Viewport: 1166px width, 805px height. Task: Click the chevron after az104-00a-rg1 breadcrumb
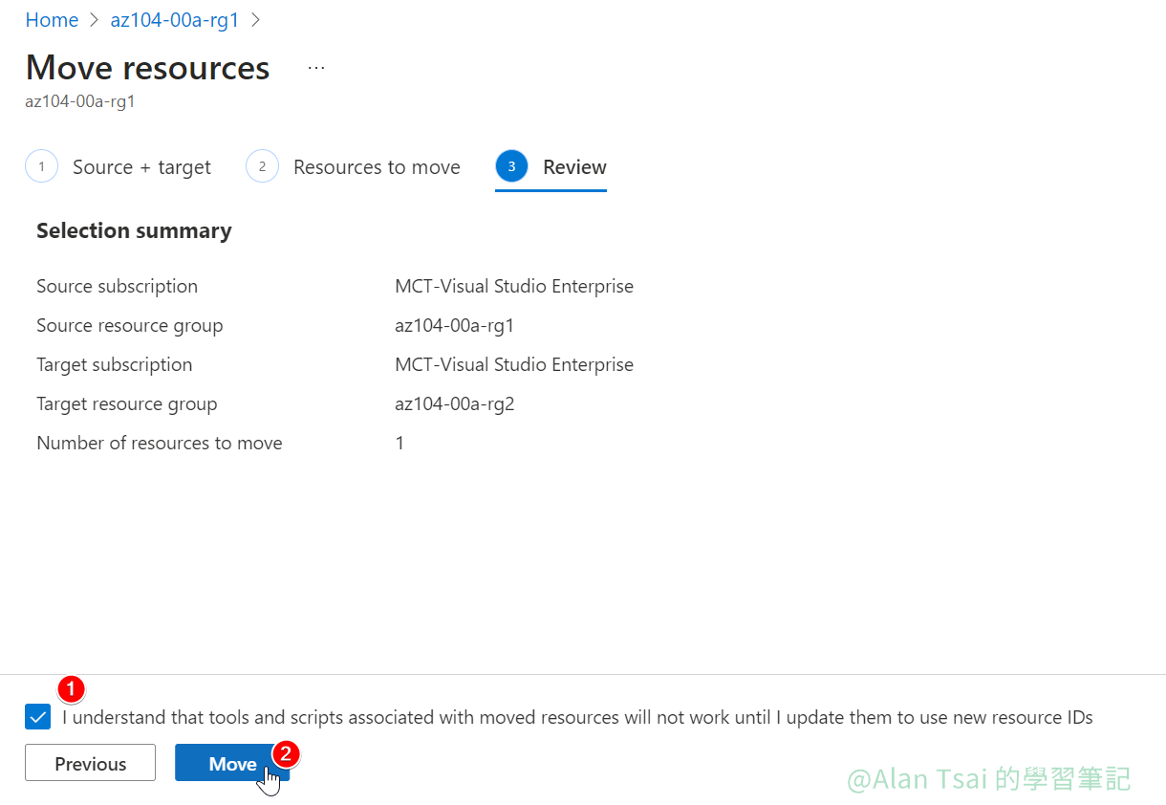[x=255, y=20]
